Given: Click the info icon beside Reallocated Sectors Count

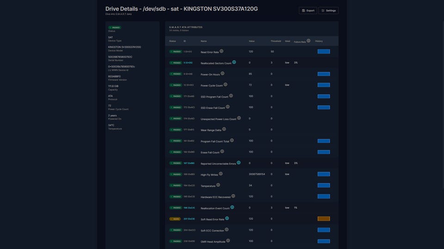Looking at the screenshot, I should 234,62.
